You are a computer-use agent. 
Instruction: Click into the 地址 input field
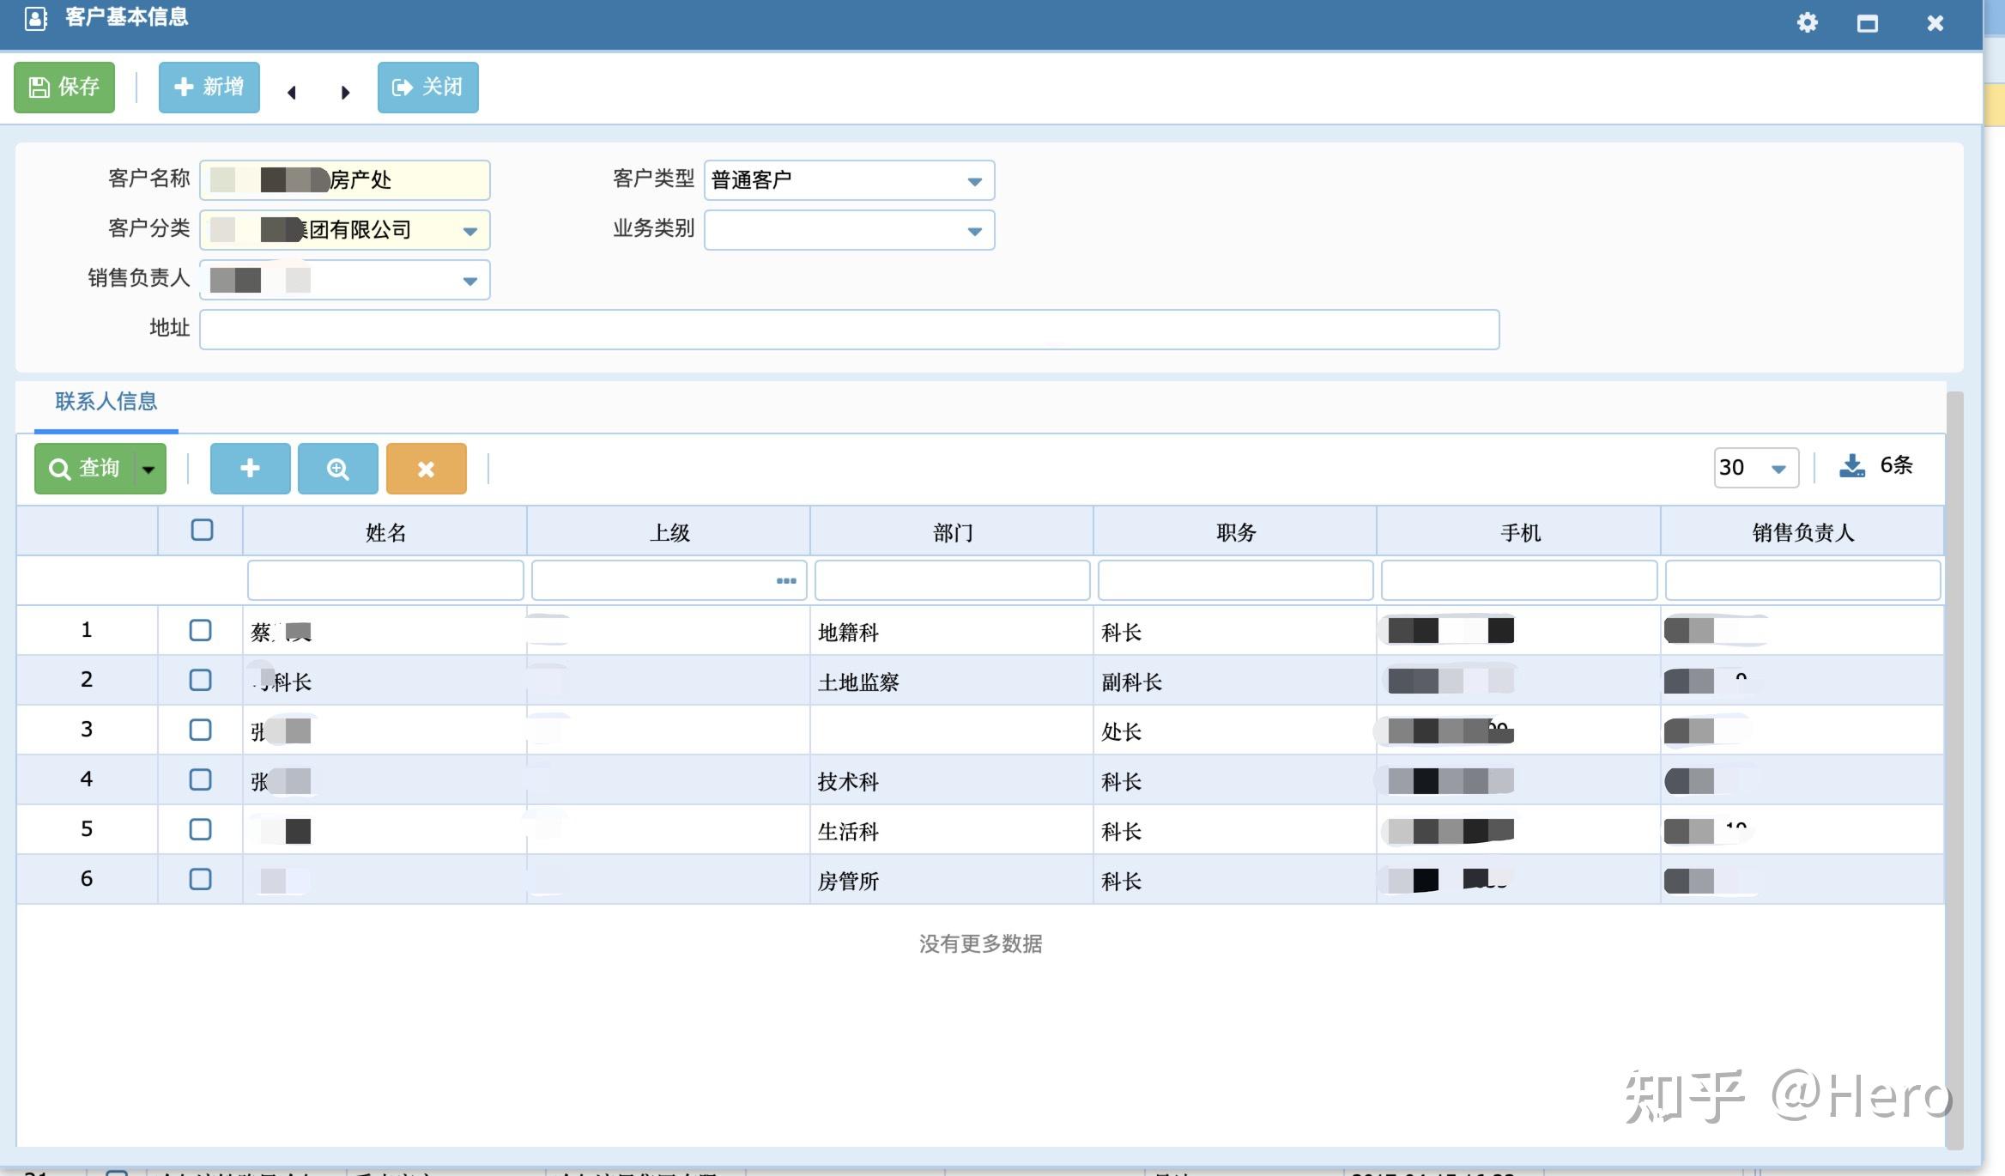tap(849, 330)
